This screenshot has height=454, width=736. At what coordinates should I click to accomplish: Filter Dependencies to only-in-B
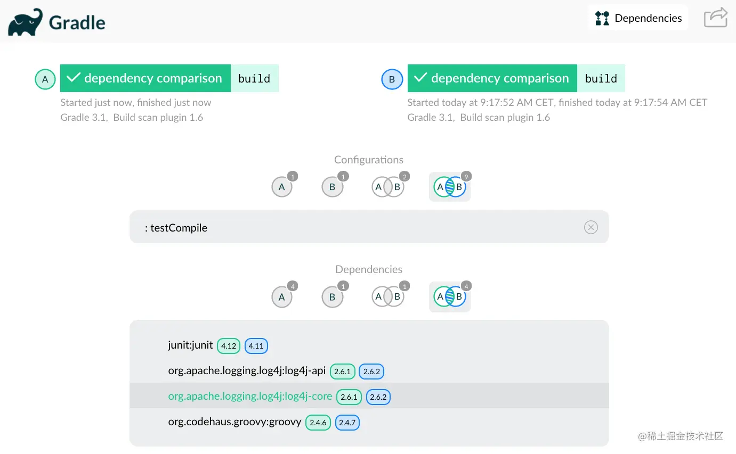(332, 297)
